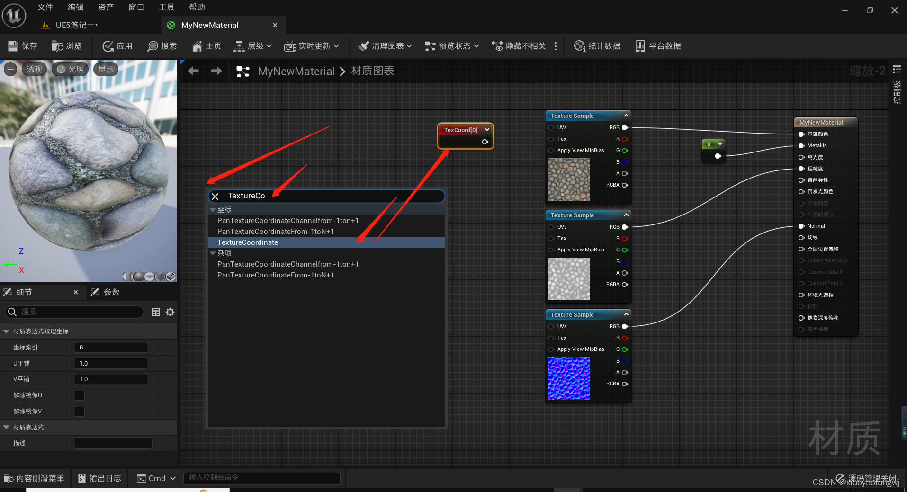The width and height of the screenshot is (907, 492).
Task: Toggle 平台数据 platform stats
Action: pyautogui.click(x=658, y=46)
